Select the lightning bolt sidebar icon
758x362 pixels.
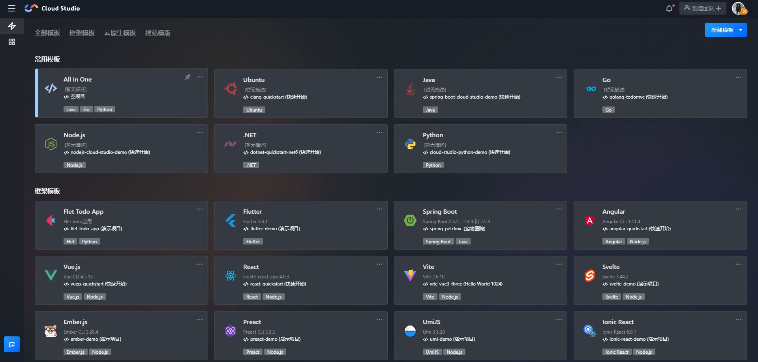[12, 26]
